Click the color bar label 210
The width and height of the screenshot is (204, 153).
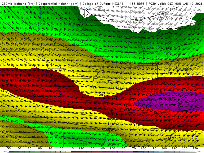(x=174, y=148)
